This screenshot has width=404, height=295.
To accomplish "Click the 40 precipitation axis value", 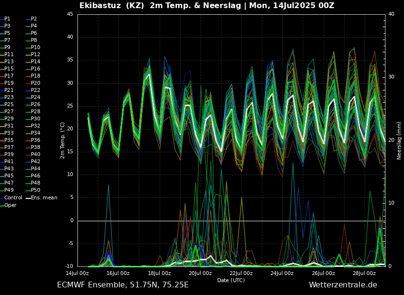I will pos(391,14).
